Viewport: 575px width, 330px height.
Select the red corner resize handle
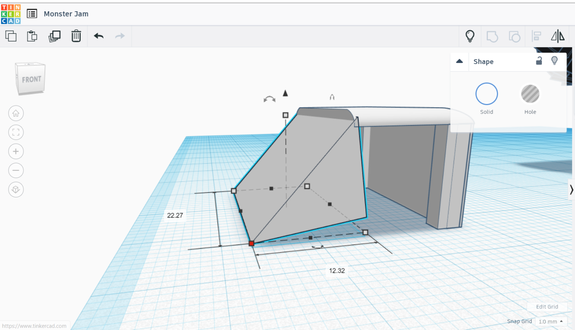tap(251, 243)
